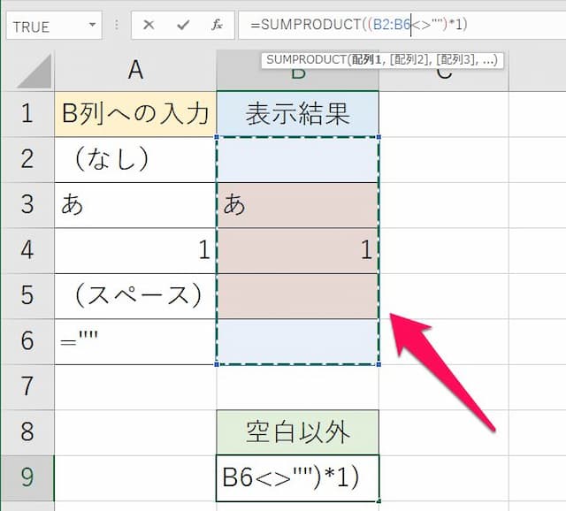Select the column A header

coord(135,70)
